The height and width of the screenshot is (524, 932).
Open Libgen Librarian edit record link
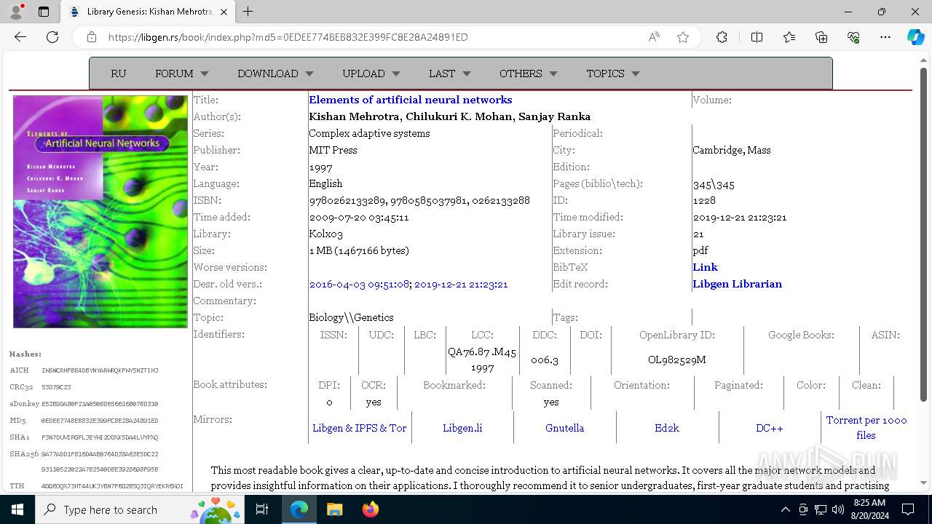(x=737, y=284)
